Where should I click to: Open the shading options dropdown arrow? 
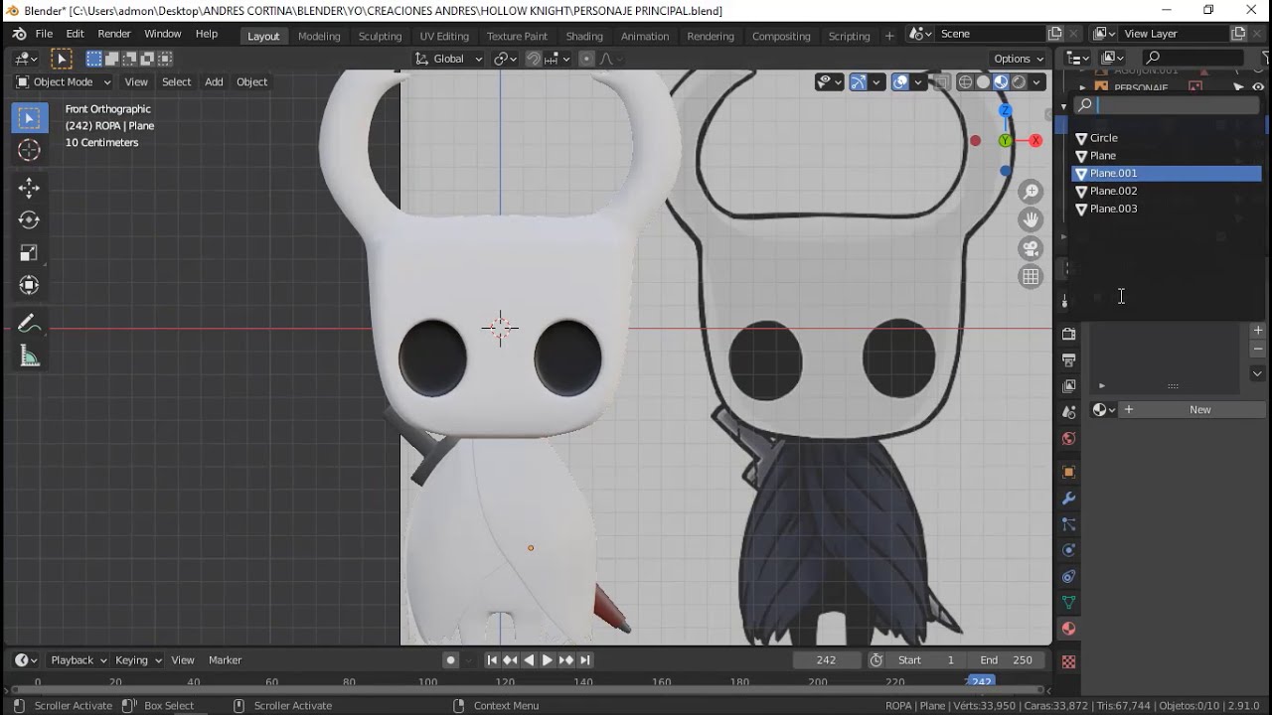point(1037,82)
